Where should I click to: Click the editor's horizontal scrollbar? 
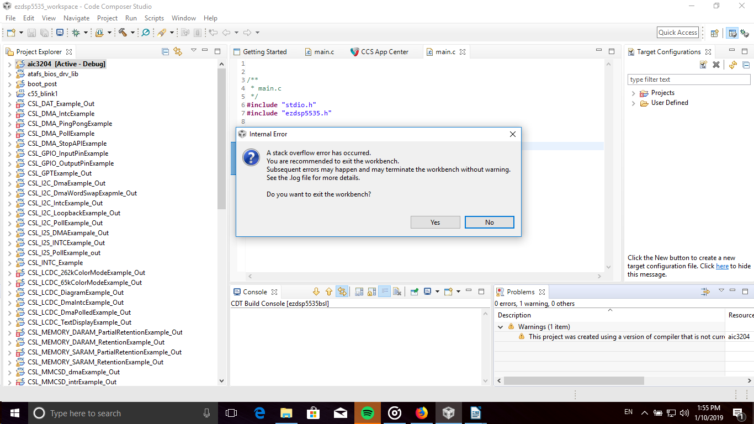[x=424, y=276]
